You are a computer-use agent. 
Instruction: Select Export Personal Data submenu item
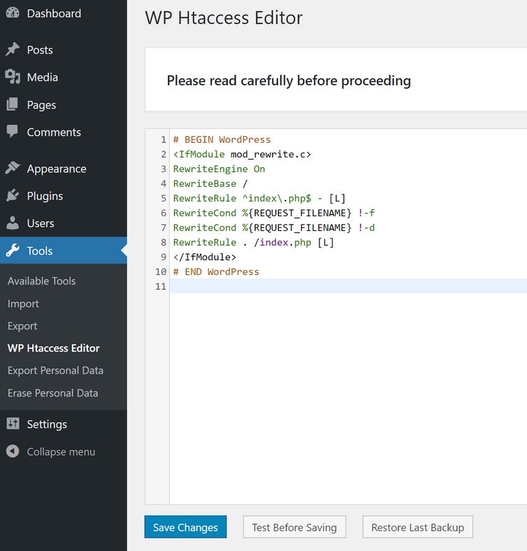55,371
